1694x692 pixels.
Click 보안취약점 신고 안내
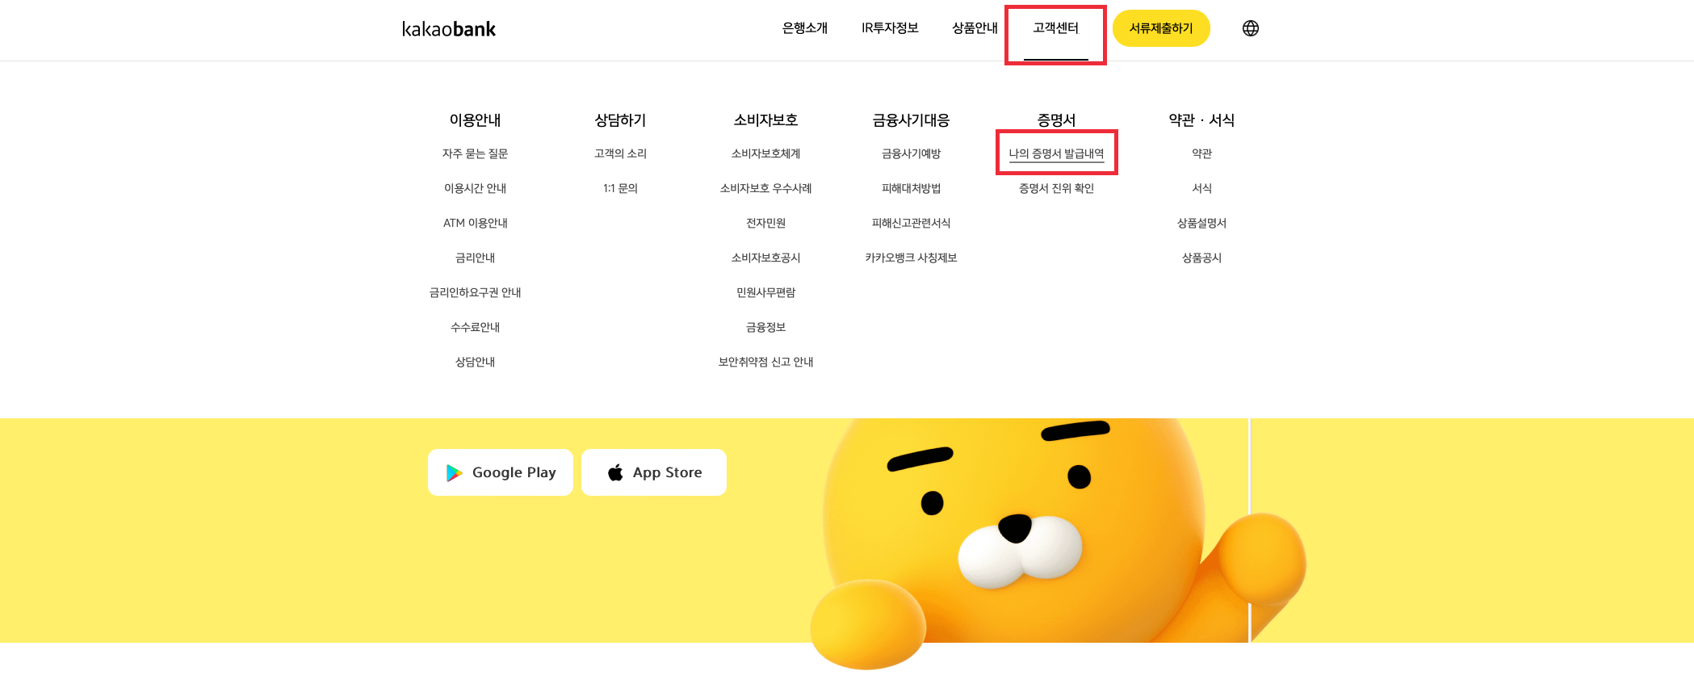[x=766, y=362]
